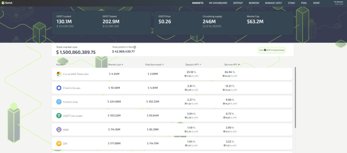Click DAI total borrowed $ 114.11M

click(x=153, y=143)
